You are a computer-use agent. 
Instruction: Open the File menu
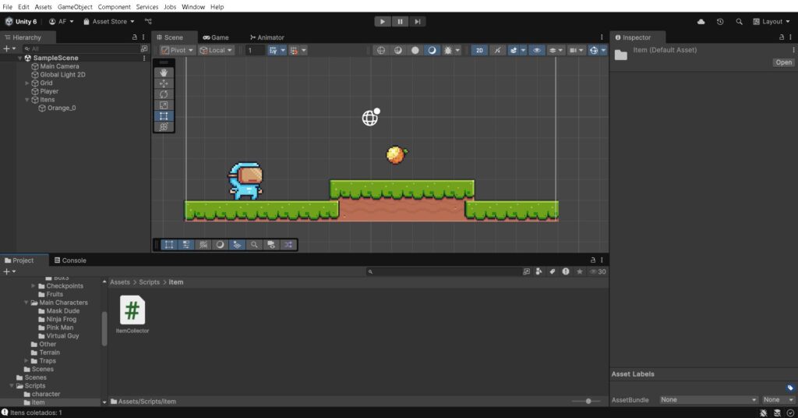click(x=7, y=6)
